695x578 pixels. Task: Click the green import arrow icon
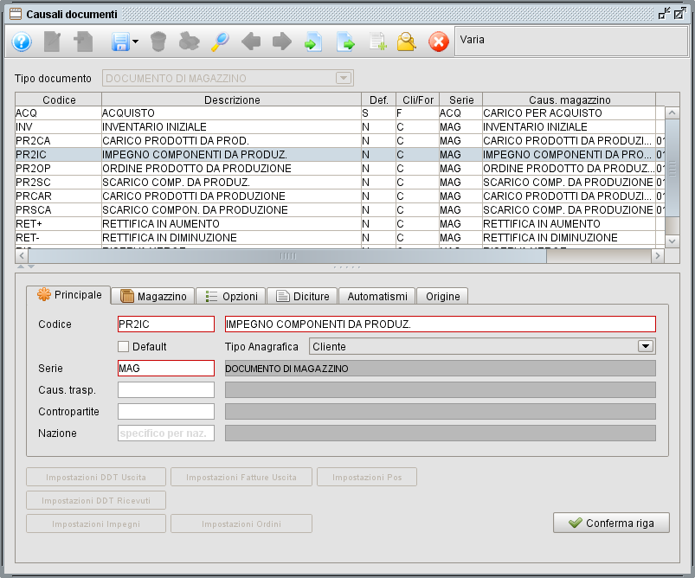(x=312, y=42)
